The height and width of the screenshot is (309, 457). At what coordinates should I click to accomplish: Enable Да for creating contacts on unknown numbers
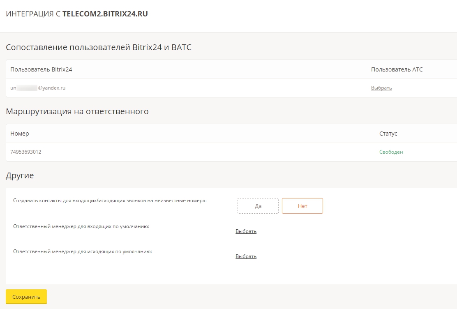258,206
